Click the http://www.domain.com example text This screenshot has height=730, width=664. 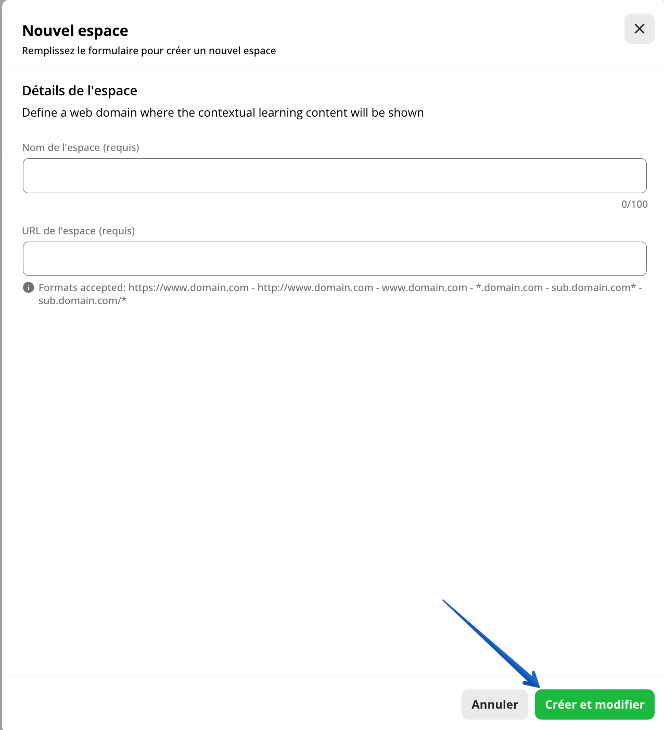315,287
